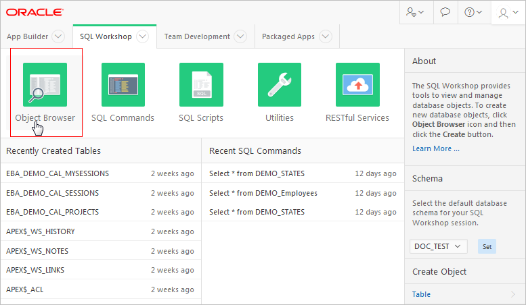The height and width of the screenshot is (305, 526).
Task: Open the user account profile menu
Action: coord(508,12)
